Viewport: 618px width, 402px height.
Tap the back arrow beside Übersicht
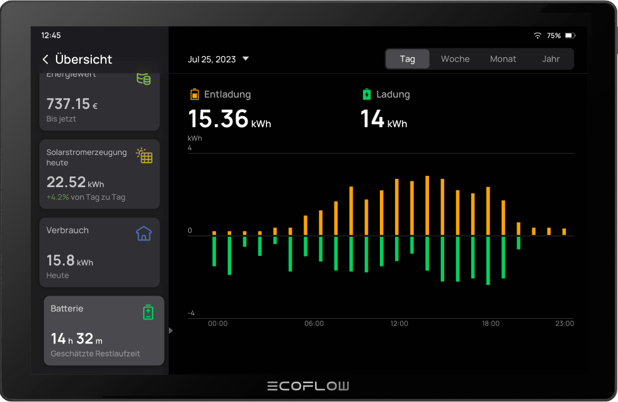click(45, 59)
